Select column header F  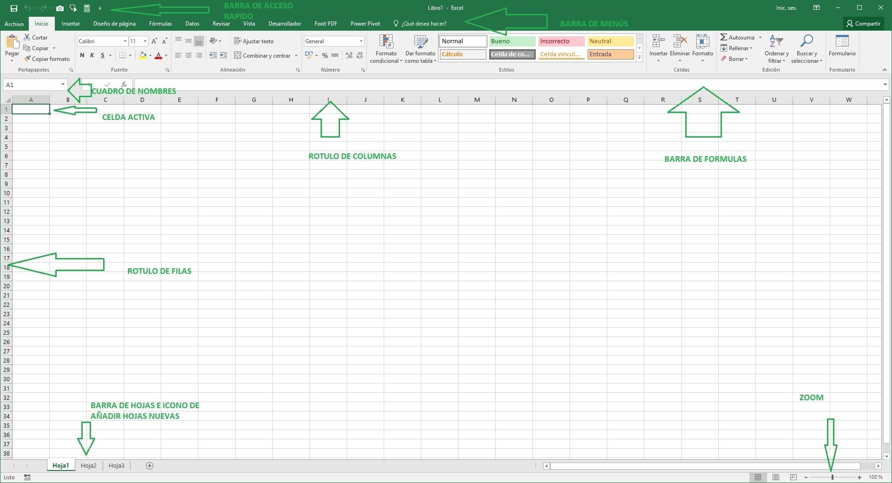pos(216,99)
